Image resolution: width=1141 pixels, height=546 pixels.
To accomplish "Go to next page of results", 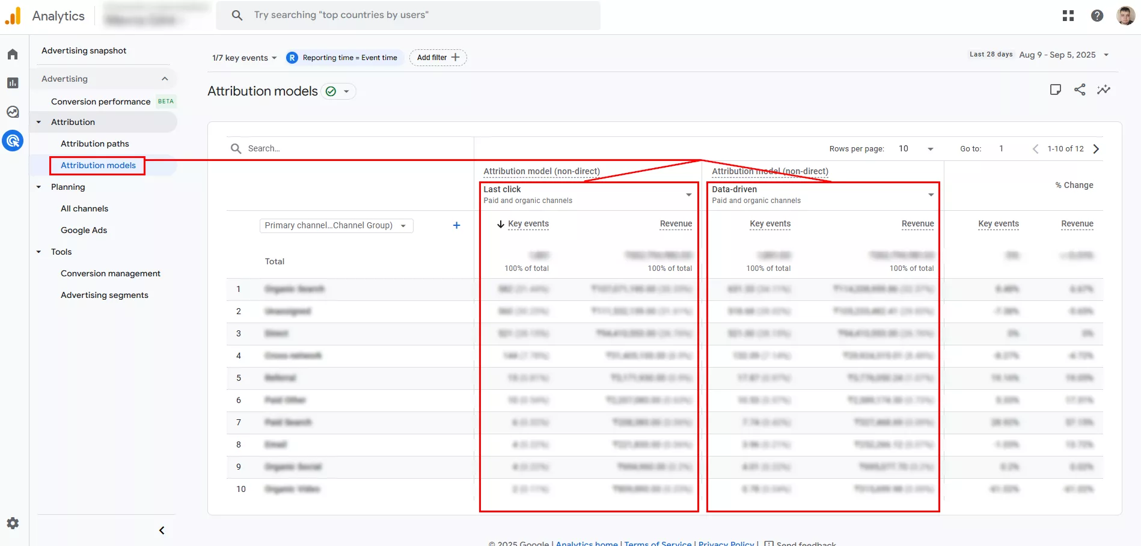I will tap(1096, 149).
